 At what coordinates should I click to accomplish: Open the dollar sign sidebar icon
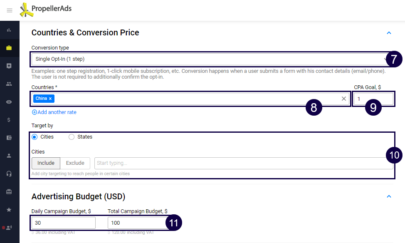click(x=9, y=120)
